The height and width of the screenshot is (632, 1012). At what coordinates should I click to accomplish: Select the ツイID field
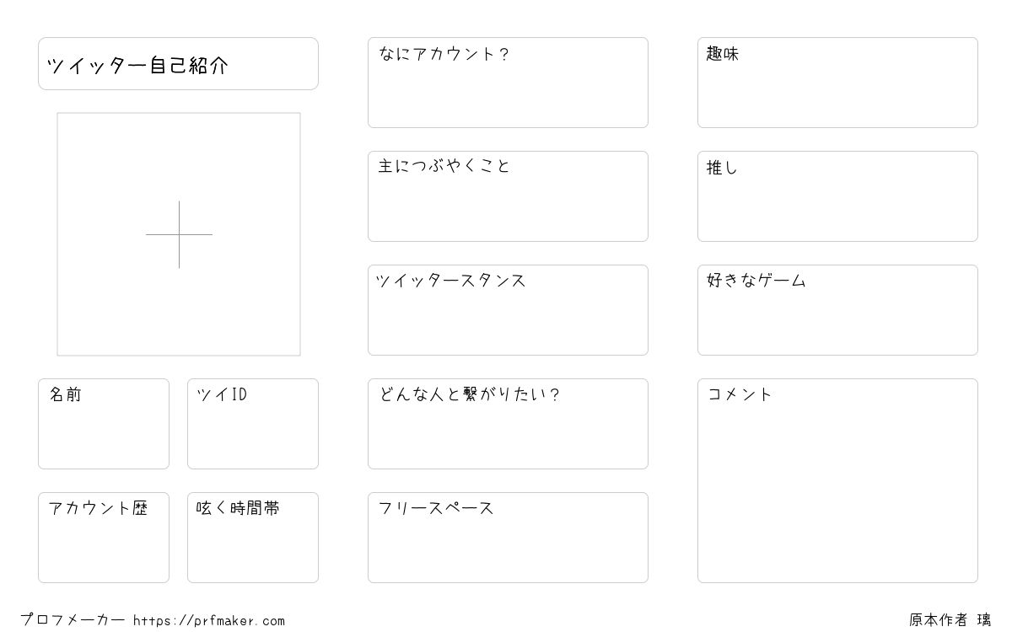[x=253, y=424]
